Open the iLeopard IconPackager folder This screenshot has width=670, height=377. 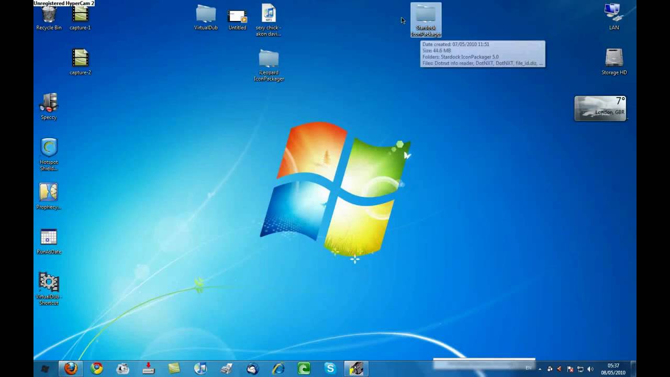(269, 59)
